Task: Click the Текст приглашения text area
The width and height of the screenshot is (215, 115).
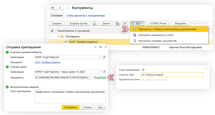Action: coord(70,97)
